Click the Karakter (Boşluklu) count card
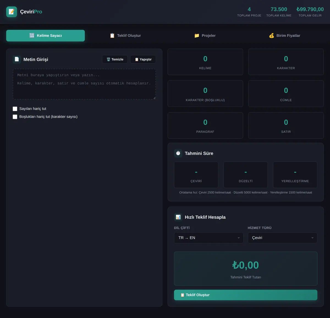Image resolution: width=330 pixels, height=318 pixels. [205, 94]
